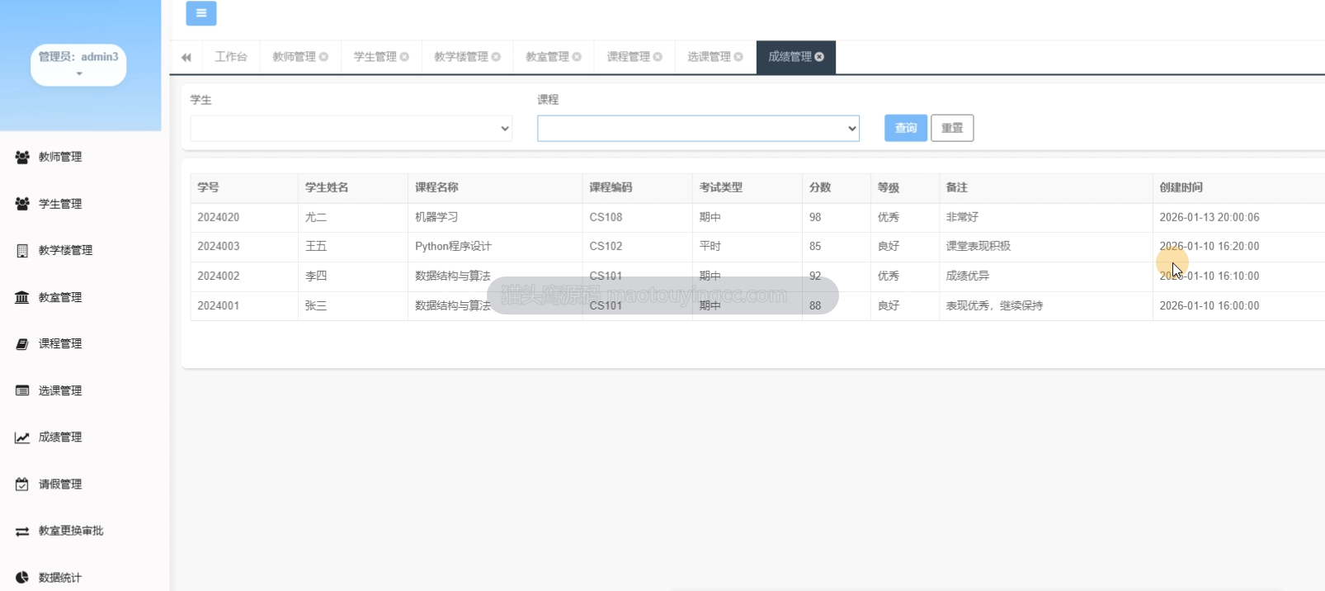The height and width of the screenshot is (591, 1325).
Task: Click the 教室更换审批 exchange arrows icon
Action: 22,532
